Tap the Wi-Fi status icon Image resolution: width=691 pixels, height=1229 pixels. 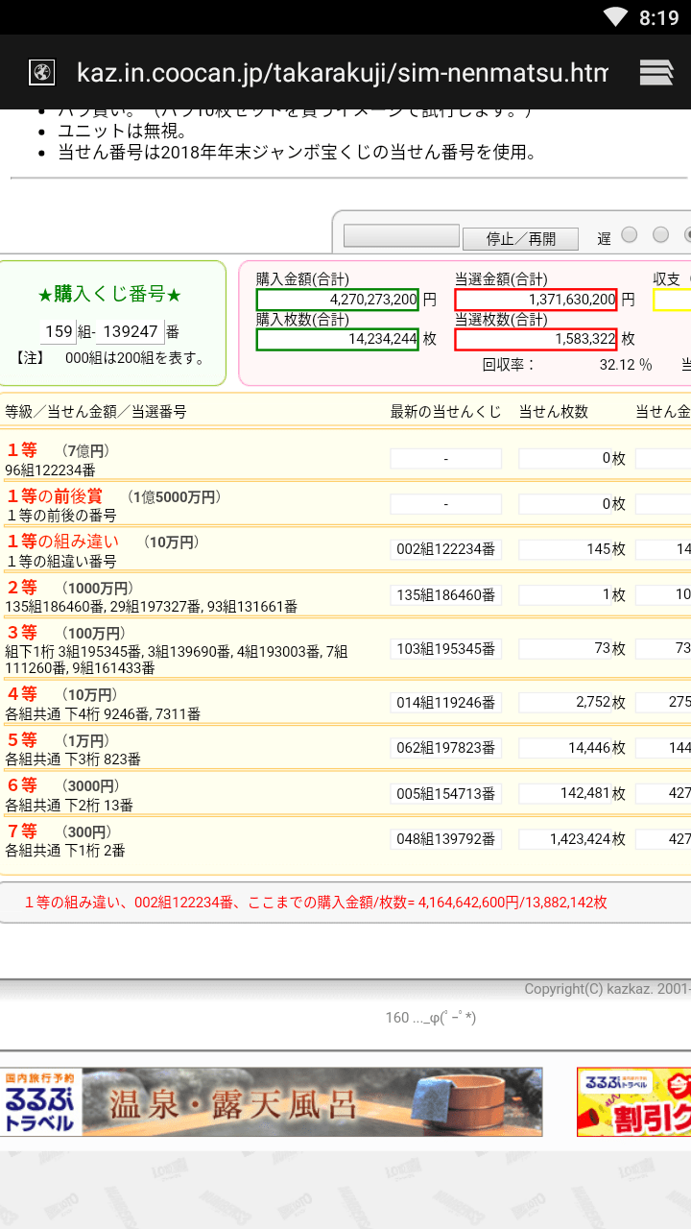[615, 17]
